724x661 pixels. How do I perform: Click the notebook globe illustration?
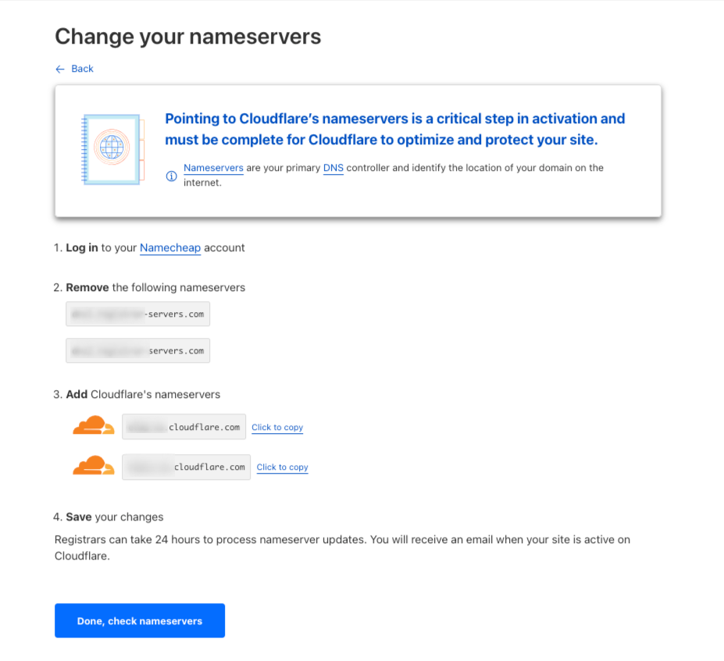pos(111,149)
